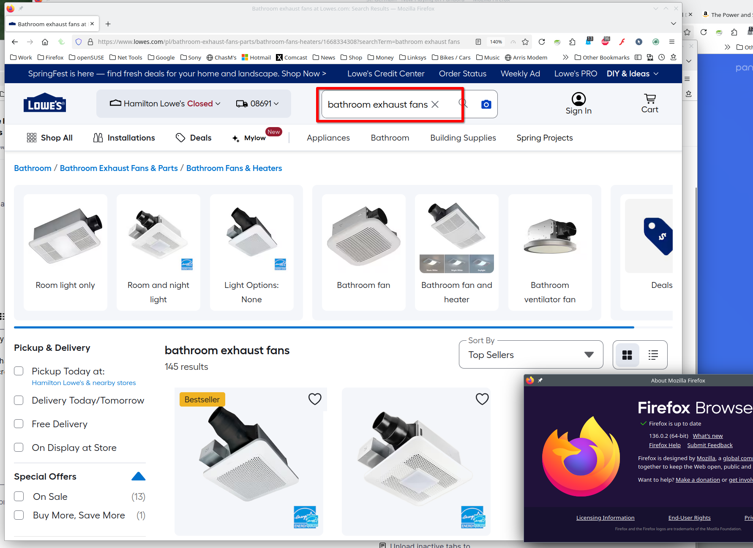Click the 140% zoom level indicator

(x=496, y=42)
